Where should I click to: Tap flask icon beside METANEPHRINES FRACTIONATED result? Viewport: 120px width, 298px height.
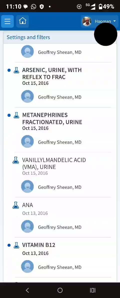(x=16, y=115)
